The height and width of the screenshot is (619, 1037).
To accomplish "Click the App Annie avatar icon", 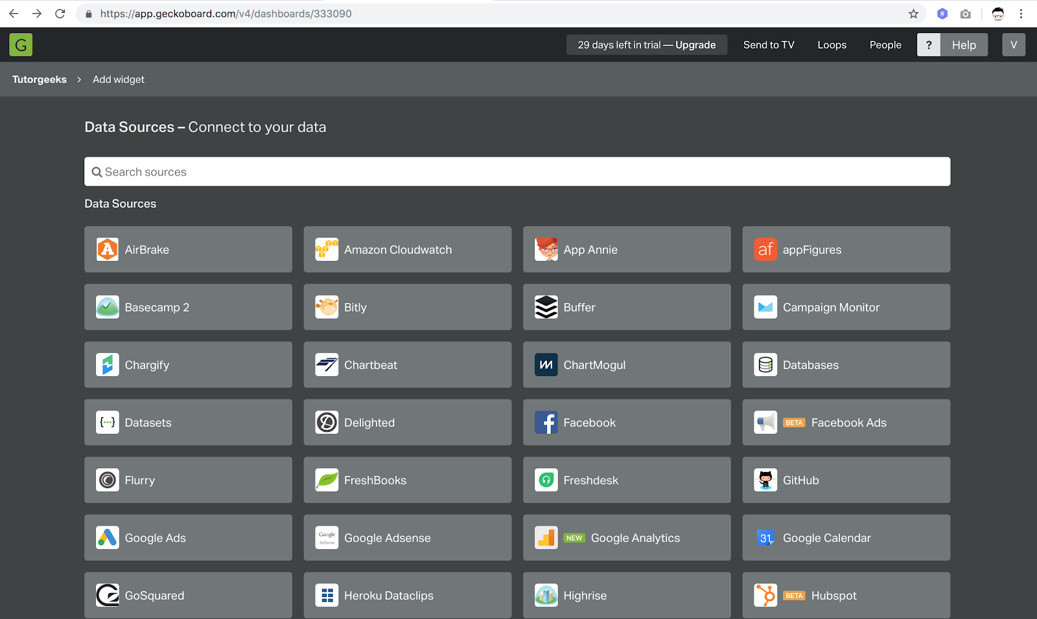I will pos(546,249).
